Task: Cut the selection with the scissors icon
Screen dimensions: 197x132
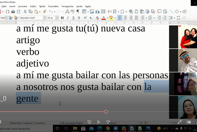Action: click(x=25, y=12)
